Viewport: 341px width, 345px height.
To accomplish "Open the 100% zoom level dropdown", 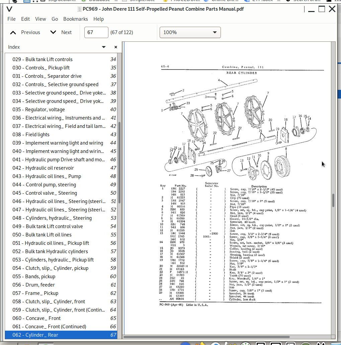I will 190,32.
